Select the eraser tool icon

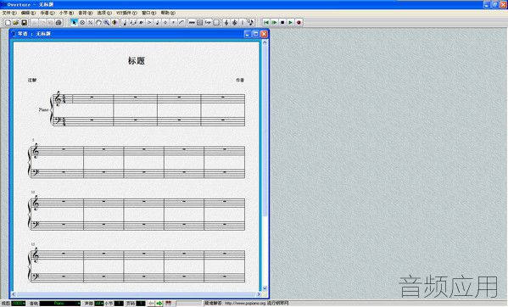point(82,22)
